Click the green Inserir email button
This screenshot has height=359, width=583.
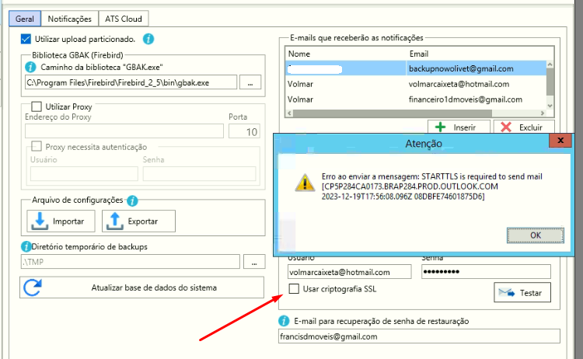click(459, 127)
